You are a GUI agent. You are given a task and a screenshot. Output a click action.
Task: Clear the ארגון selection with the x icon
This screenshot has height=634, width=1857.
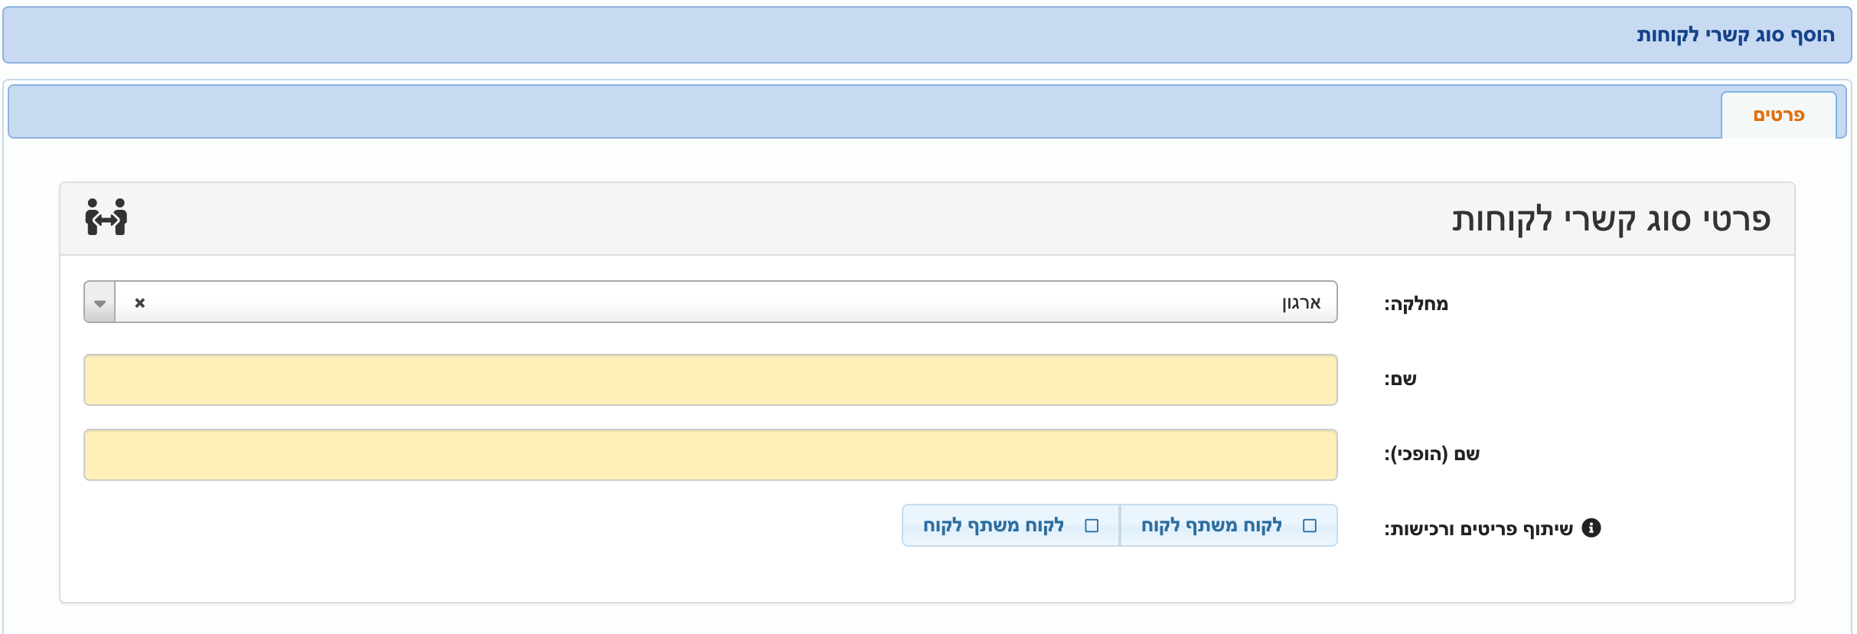point(139,302)
